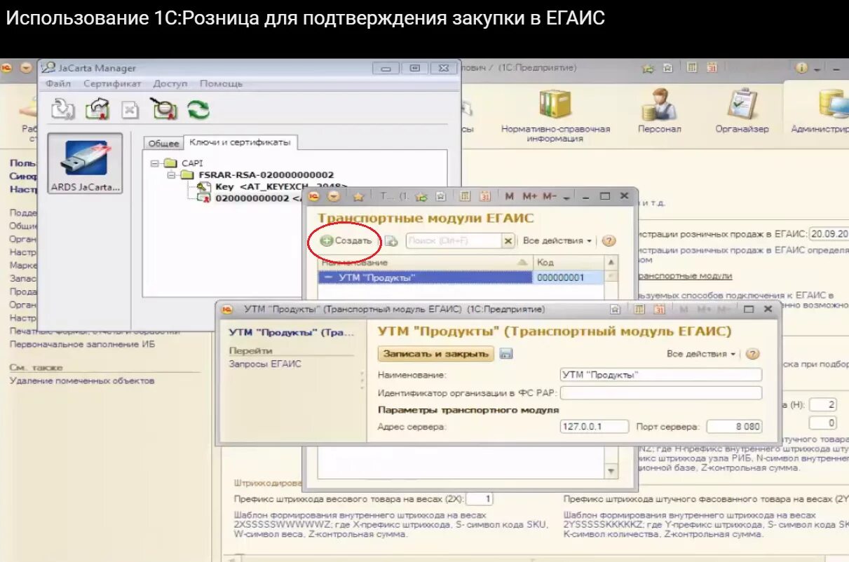
Task: Click the yellow info icon in the main 1С title bar
Action: pos(802,68)
